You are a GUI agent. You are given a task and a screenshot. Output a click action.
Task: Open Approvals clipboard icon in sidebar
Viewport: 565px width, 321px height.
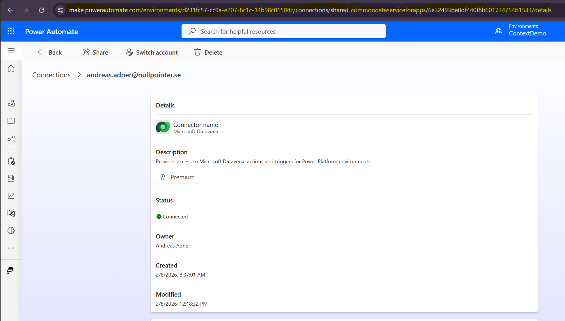(x=11, y=161)
